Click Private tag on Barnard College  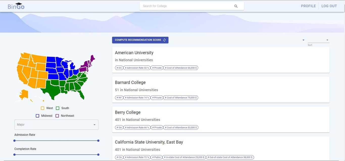pos(157,98)
